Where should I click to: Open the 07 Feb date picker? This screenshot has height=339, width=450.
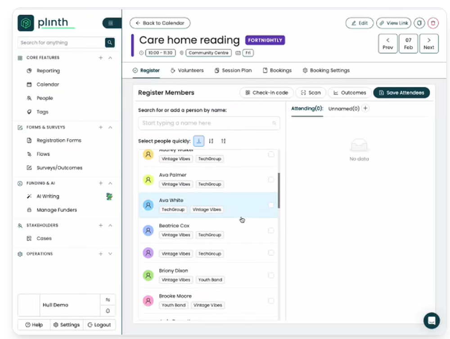click(409, 44)
